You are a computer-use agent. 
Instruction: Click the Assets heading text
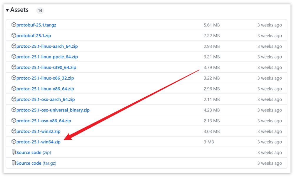click(19, 10)
